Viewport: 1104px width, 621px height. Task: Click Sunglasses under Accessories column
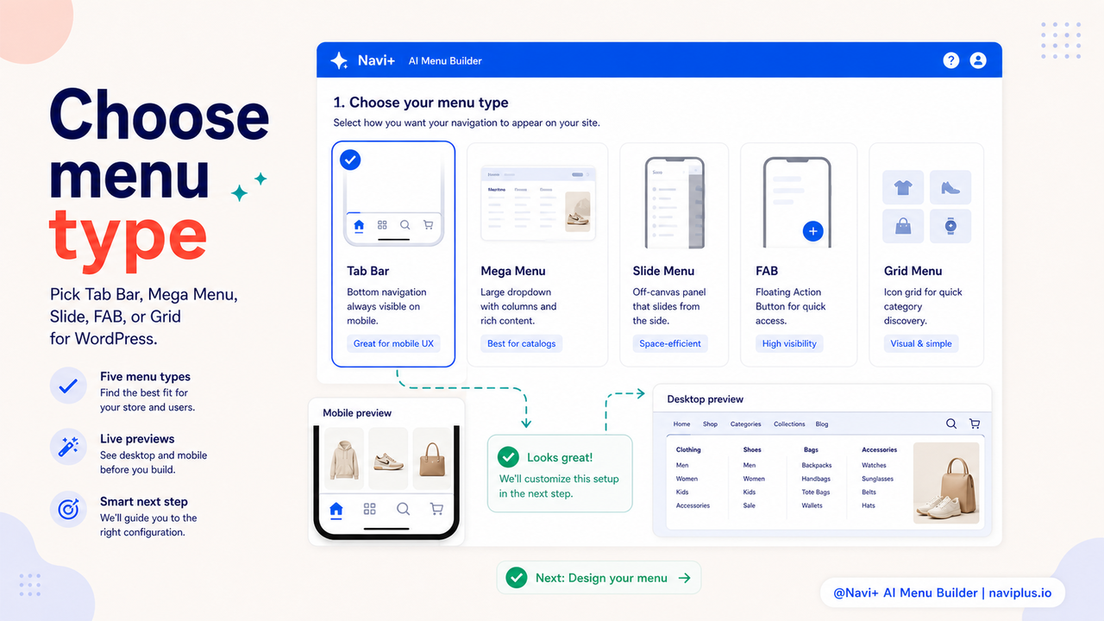(x=877, y=479)
